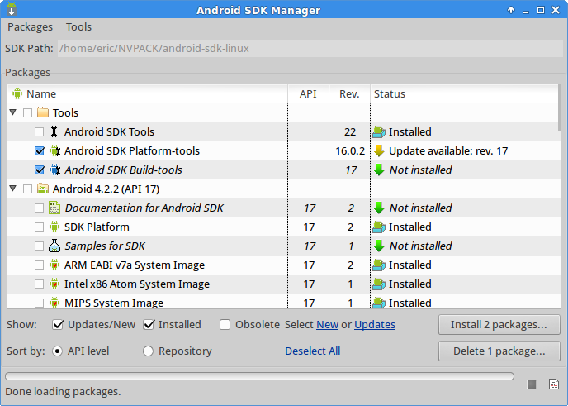The width and height of the screenshot is (568, 406).
Task: Click the New selection link
Action: pos(327,324)
